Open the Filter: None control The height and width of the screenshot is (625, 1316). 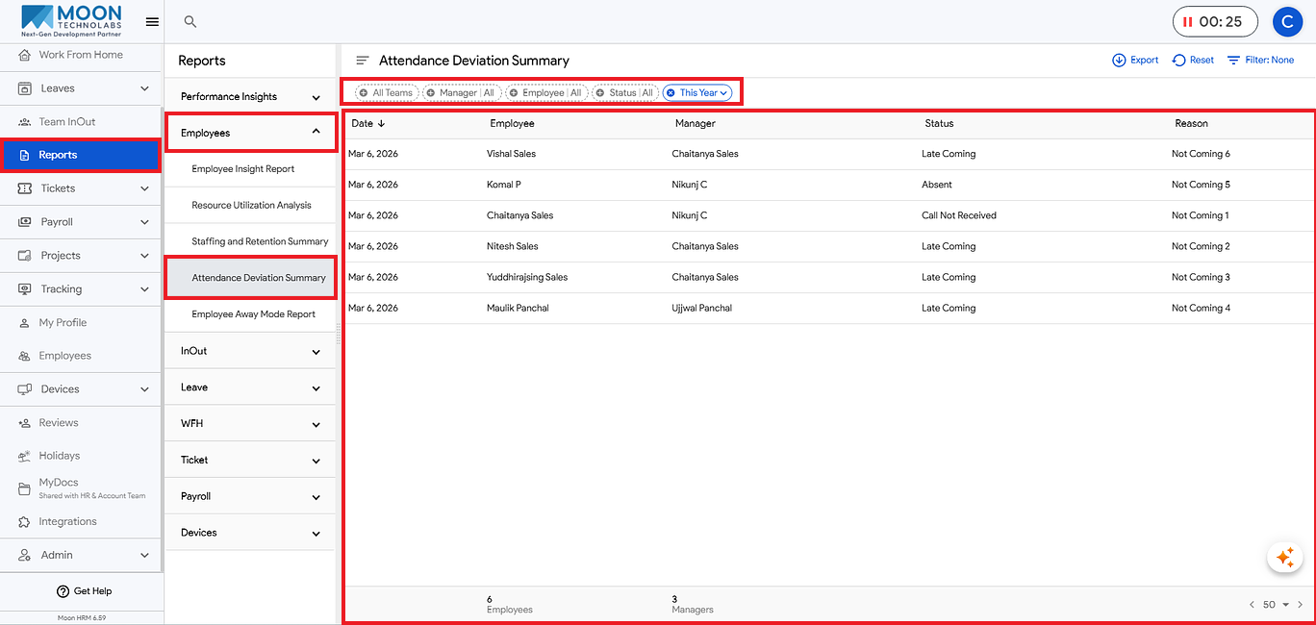pyautogui.click(x=1260, y=60)
